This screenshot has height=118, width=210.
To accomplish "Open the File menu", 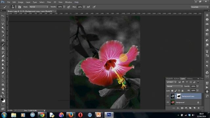I will (x=9, y=2).
